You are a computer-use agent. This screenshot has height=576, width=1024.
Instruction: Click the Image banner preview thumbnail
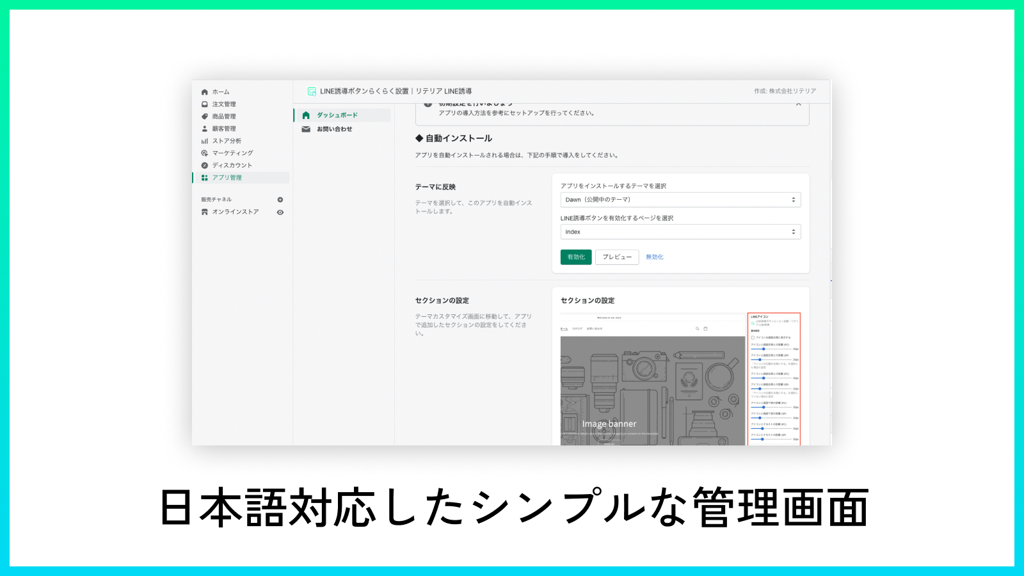(653, 390)
